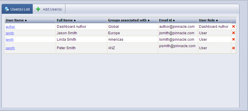Sort by User Role column arrow

pos(217,20)
